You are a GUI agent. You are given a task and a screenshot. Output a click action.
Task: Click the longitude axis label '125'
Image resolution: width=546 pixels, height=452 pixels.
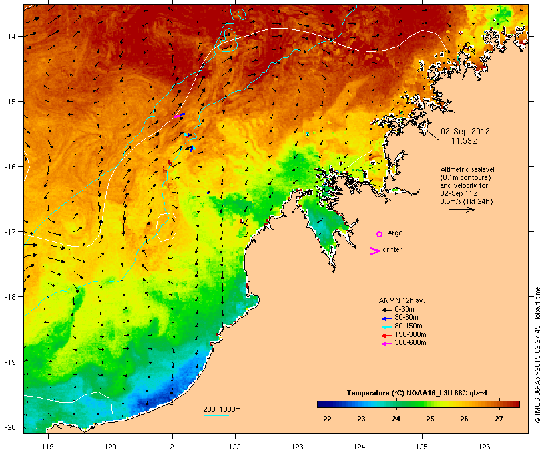tap(422, 447)
